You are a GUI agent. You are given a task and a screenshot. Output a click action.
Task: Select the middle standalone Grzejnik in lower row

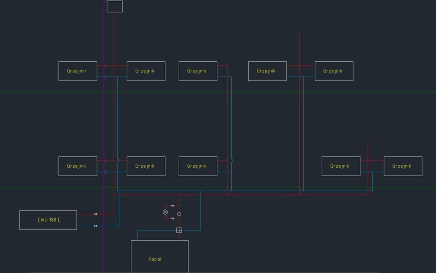[198, 166]
